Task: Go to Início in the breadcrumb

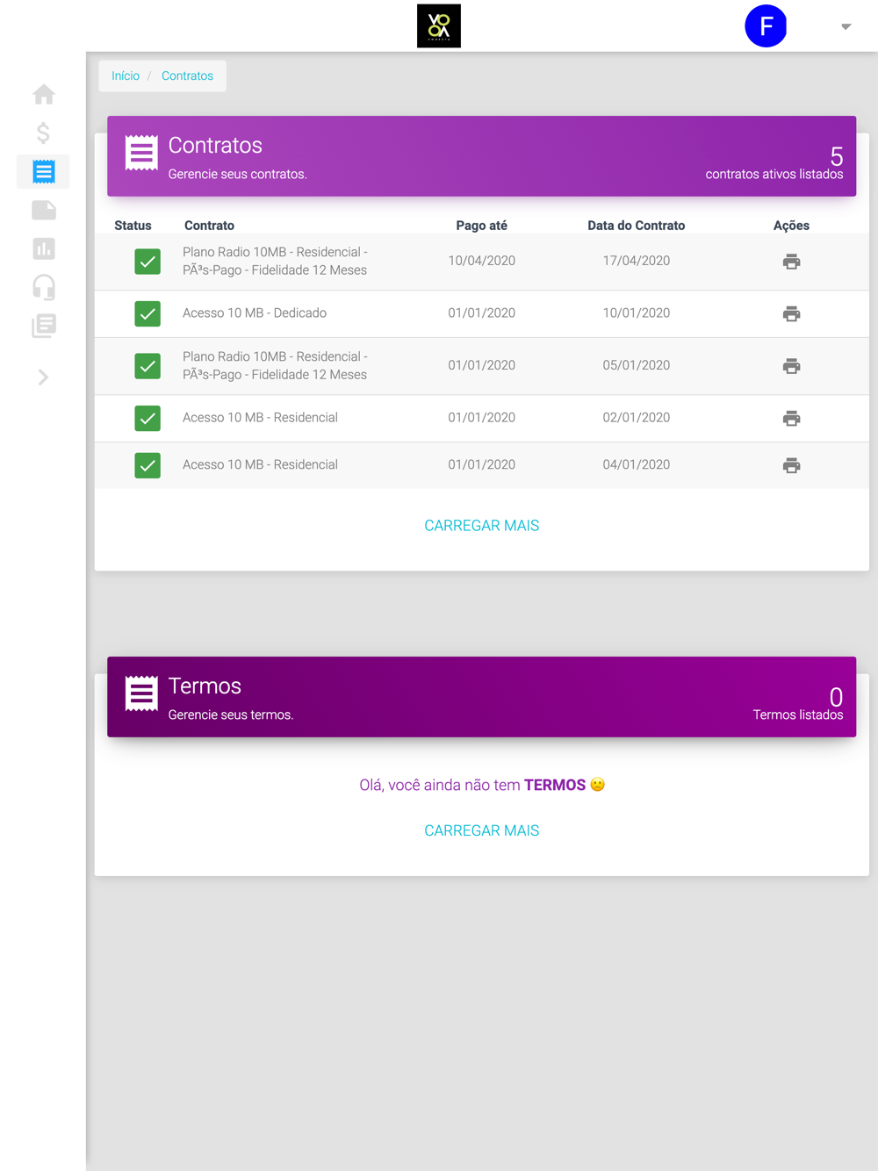Action: pyautogui.click(x=126, y=75)
